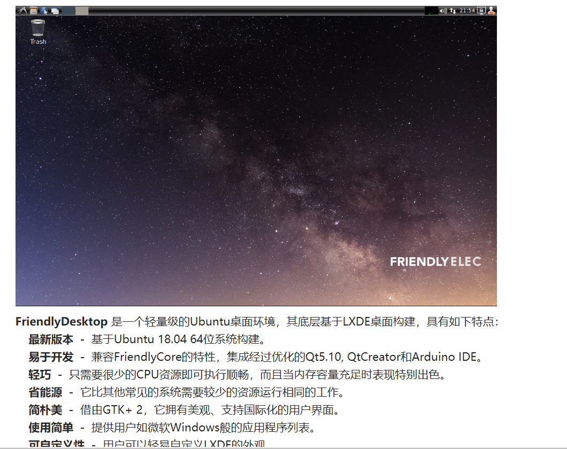This screenshot has width=567, height=449.
Task: Click the bold text 简朴美
Action: point(45,410)
